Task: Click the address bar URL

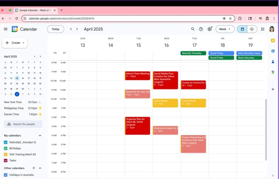Action: 61,19
